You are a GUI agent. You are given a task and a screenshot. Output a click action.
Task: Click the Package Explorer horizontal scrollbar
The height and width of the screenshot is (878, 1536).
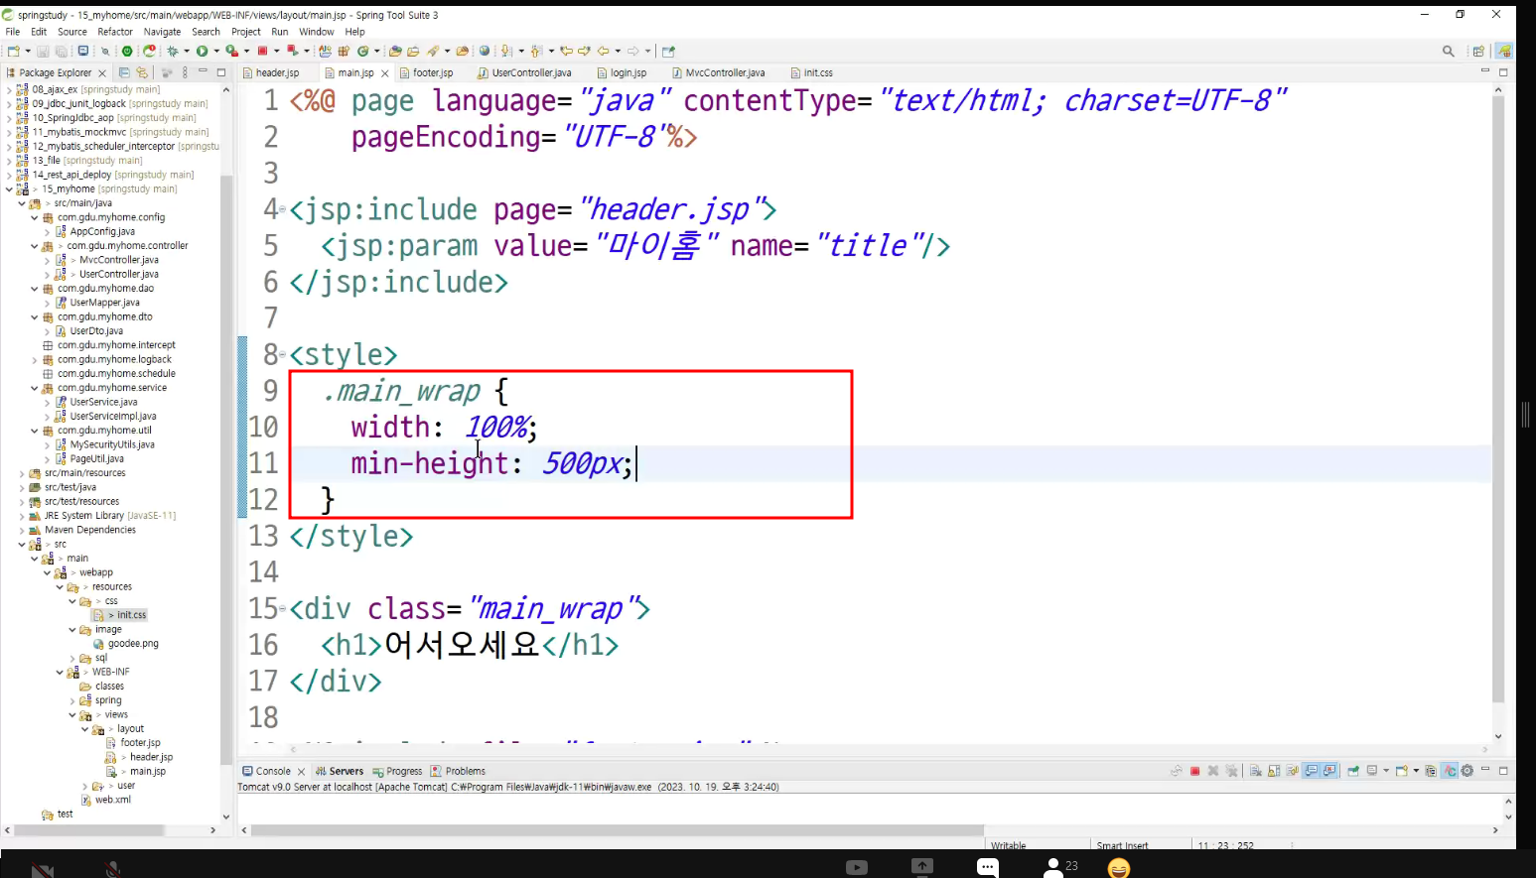(x=87, y=829)
